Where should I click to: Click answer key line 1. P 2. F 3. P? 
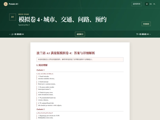(x=44, y=113)
